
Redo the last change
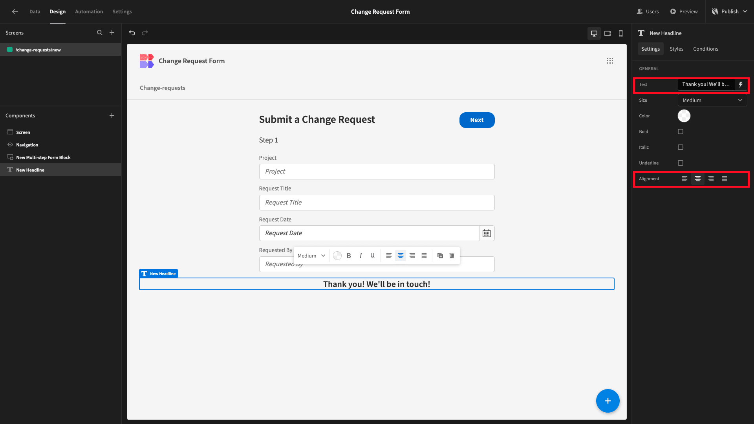point(145,33)
